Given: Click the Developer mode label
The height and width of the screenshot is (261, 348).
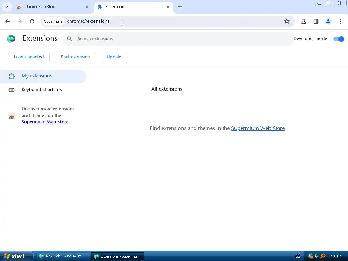Looking at the screenshot, I should [x=310, y=39].
